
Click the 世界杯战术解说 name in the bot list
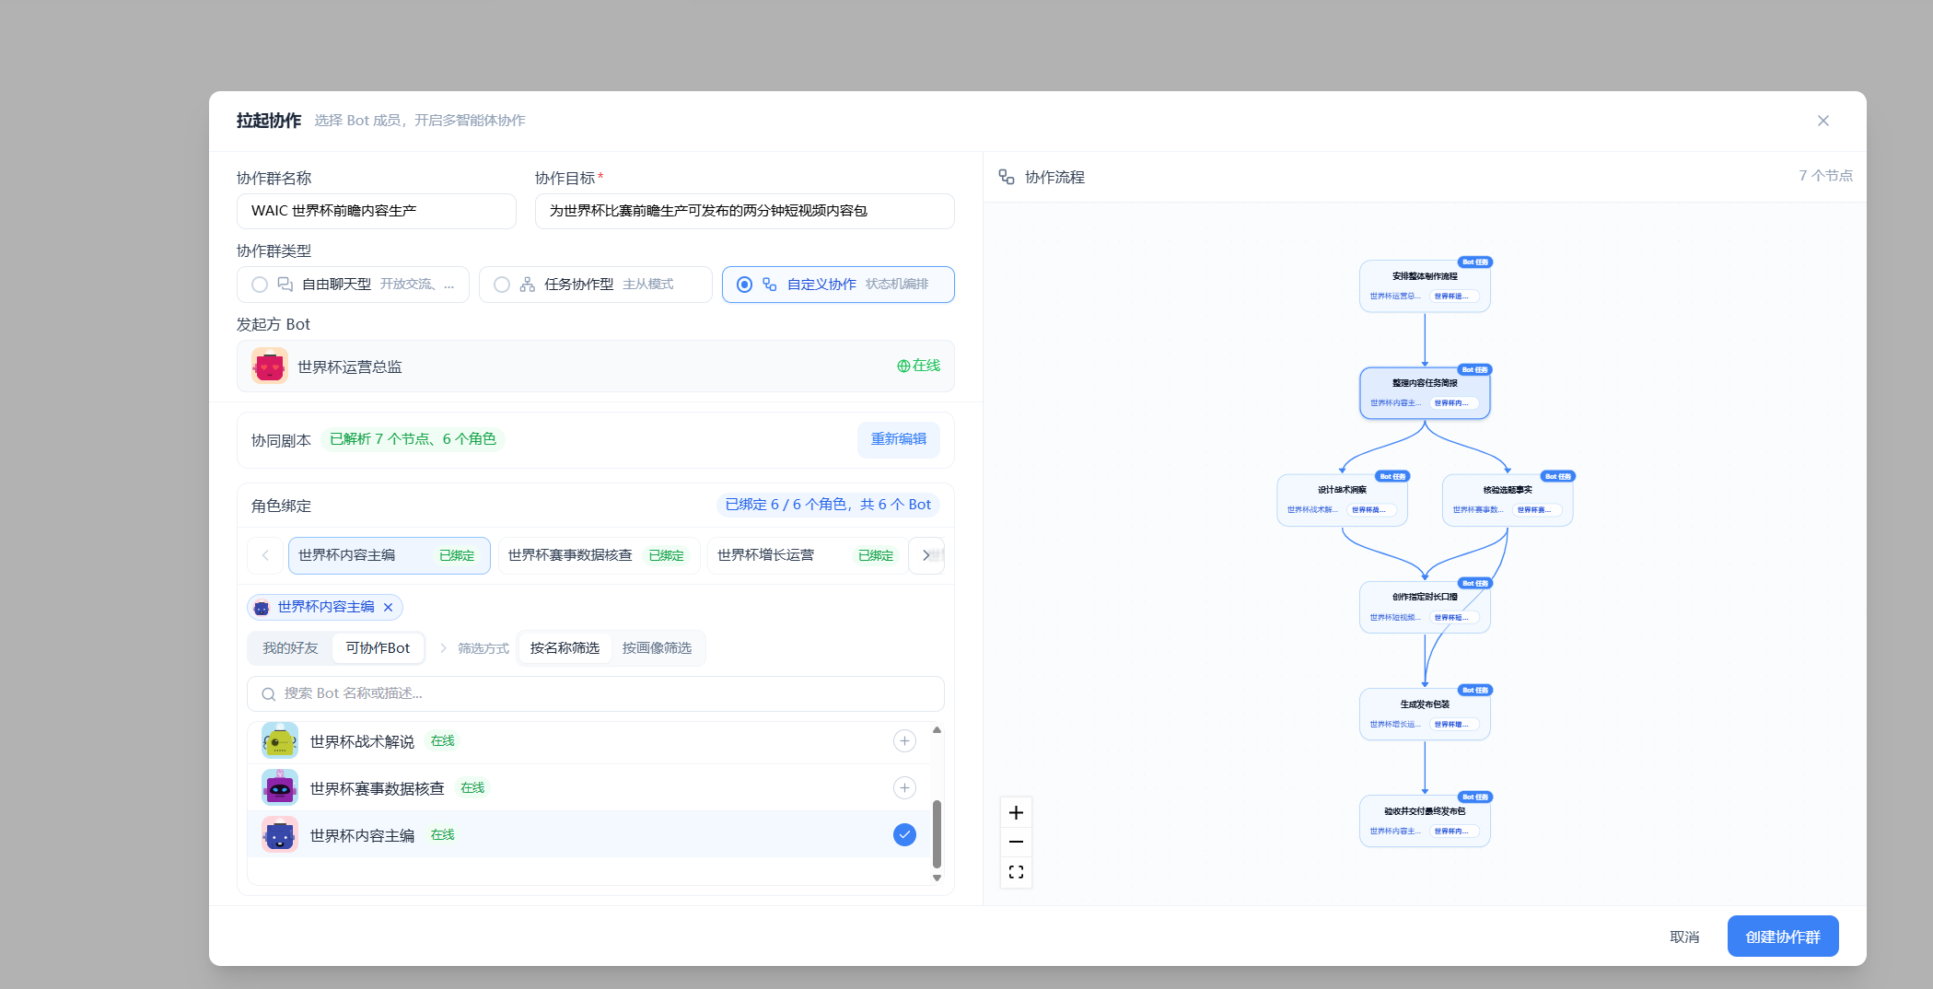[x=362, y=742]
